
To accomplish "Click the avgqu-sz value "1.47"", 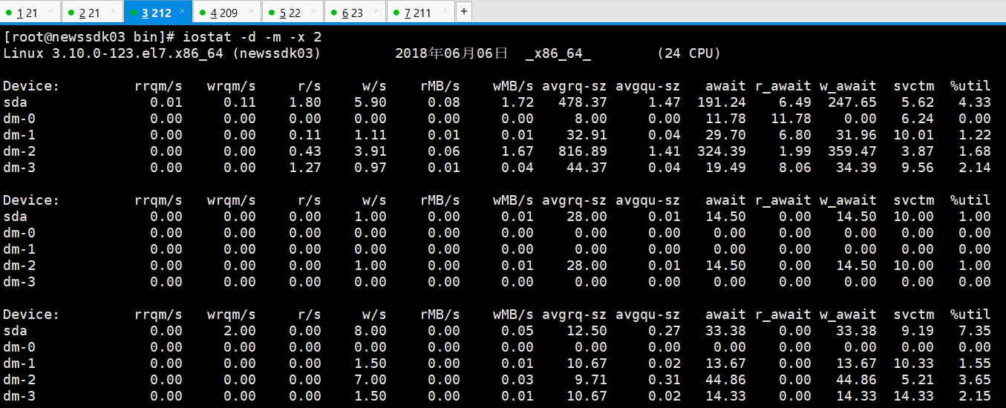I will tap(664, 102).
